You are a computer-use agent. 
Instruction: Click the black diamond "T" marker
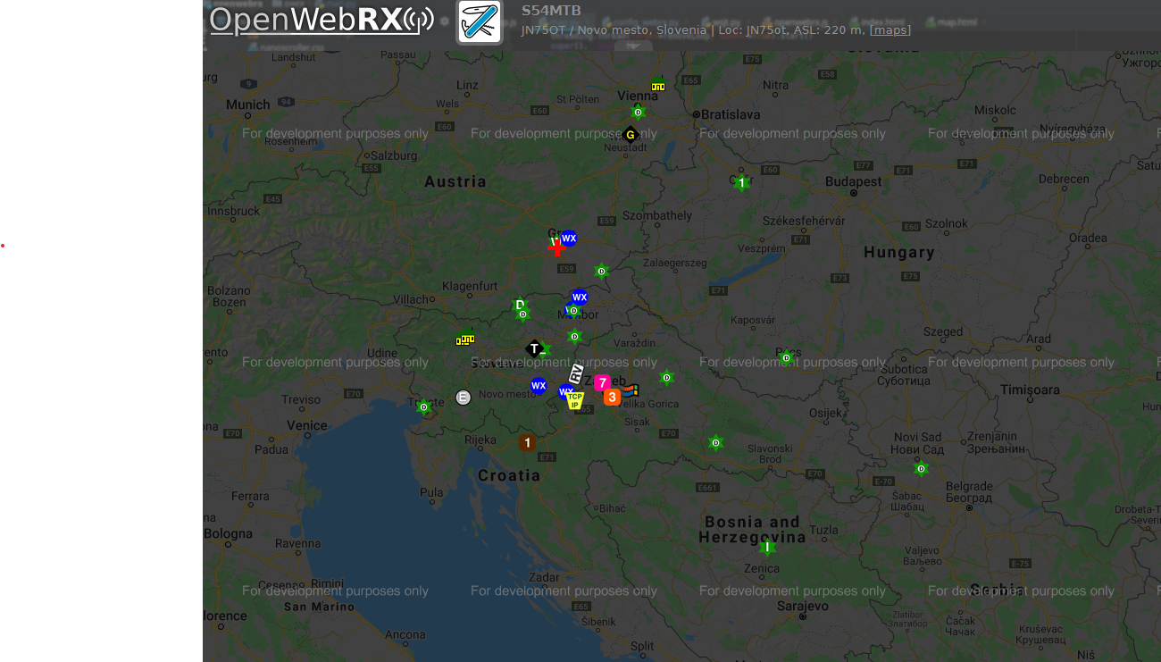click(x=534, y=348)
